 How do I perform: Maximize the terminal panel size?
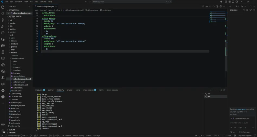(221, 90)
